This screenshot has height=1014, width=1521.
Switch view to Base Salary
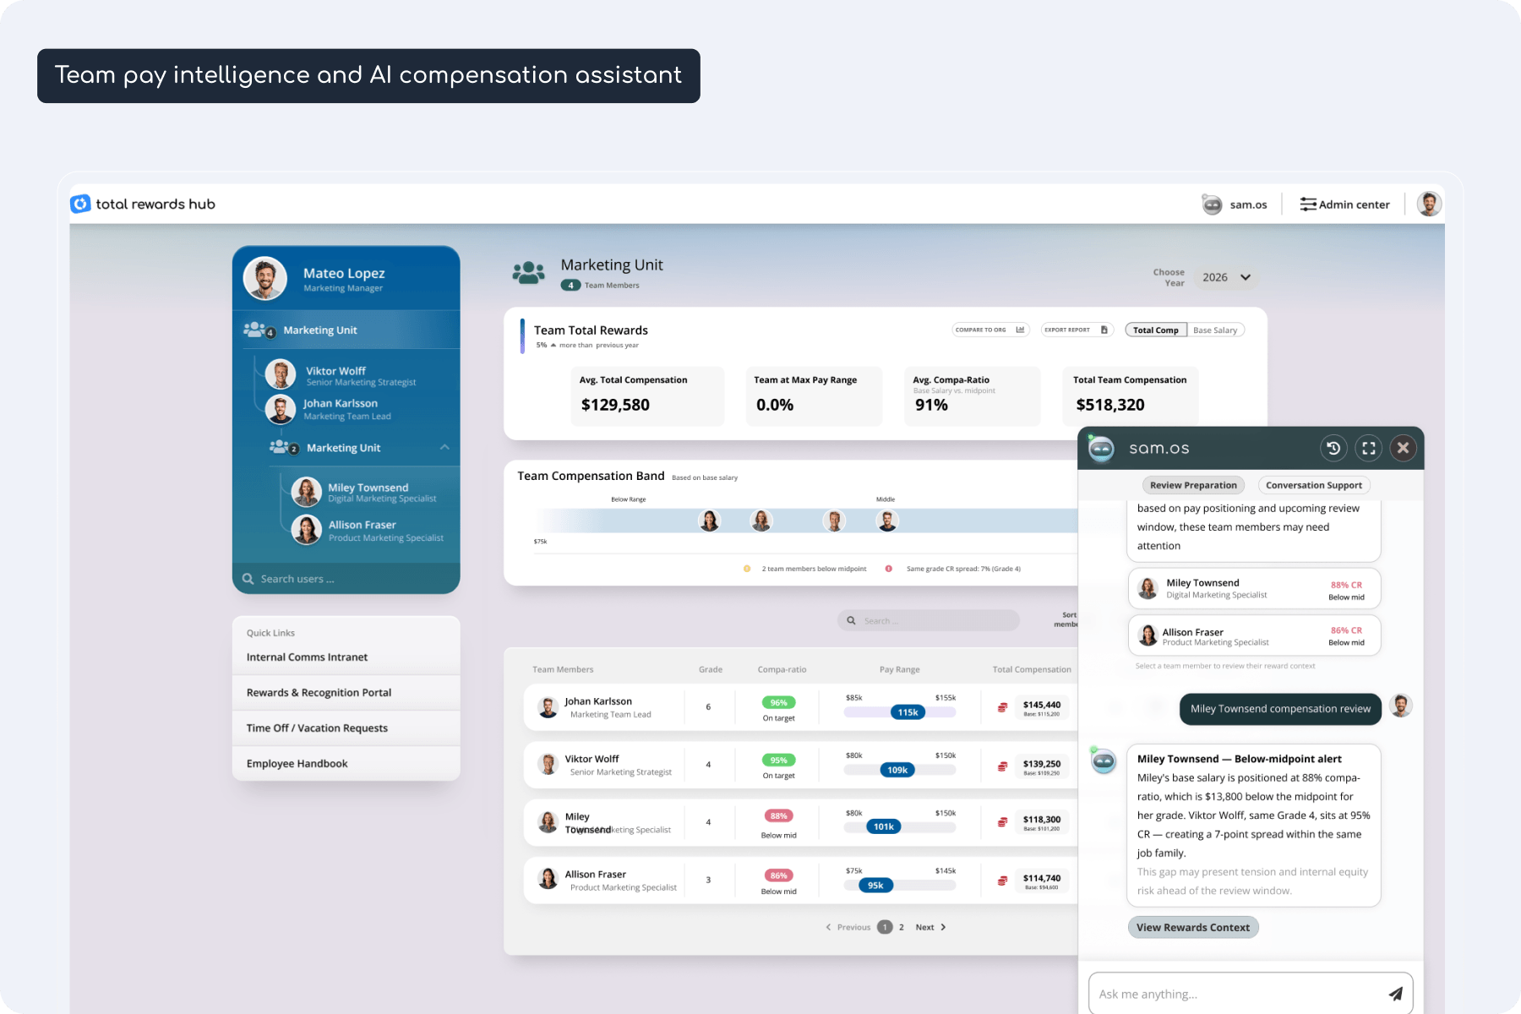[1215, 330]
